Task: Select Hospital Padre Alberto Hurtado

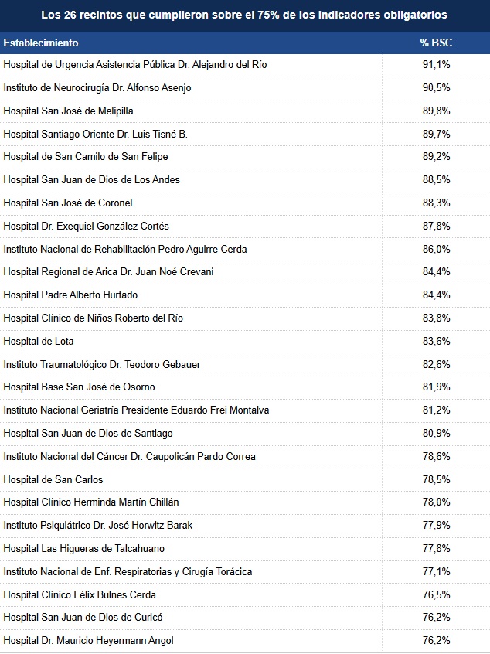Action: pos(70,295)
